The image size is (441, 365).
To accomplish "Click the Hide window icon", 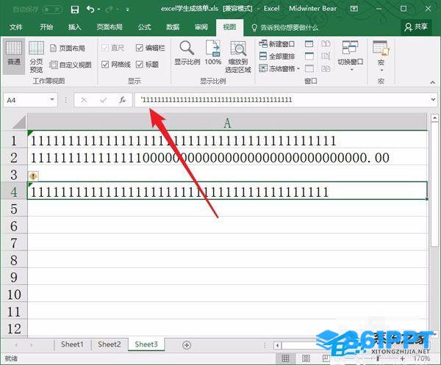I will (x=309, y=56).
